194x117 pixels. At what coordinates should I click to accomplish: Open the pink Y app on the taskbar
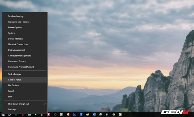(48, 114)
